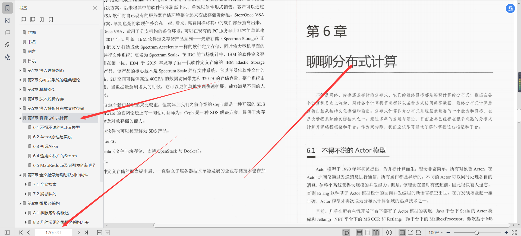Image resolution: width=521 pixels, height=236 pixels.
Task: Collapse 第8章 微服务架构
Action: pos(20,203)
